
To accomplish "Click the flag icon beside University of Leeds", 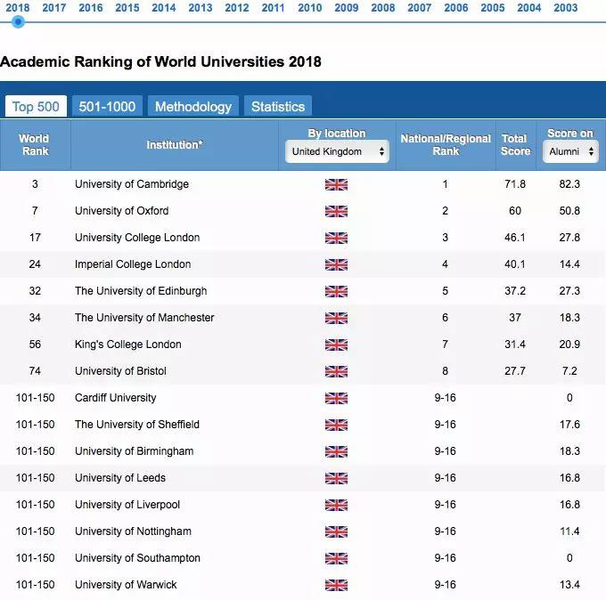I will coord(336,478).
